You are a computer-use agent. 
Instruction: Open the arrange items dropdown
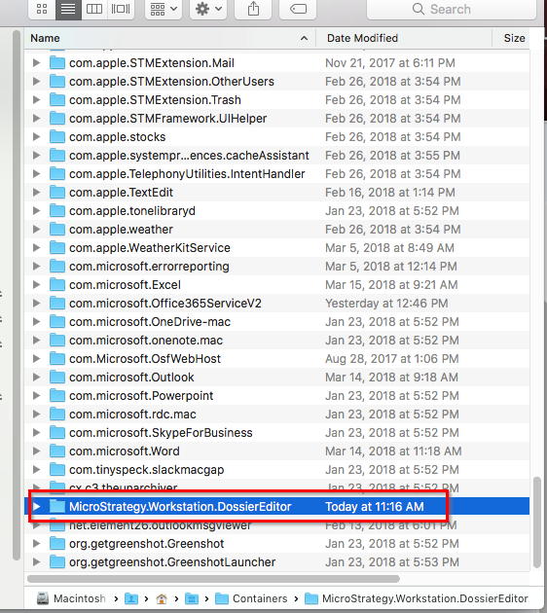tap(164, 9)
